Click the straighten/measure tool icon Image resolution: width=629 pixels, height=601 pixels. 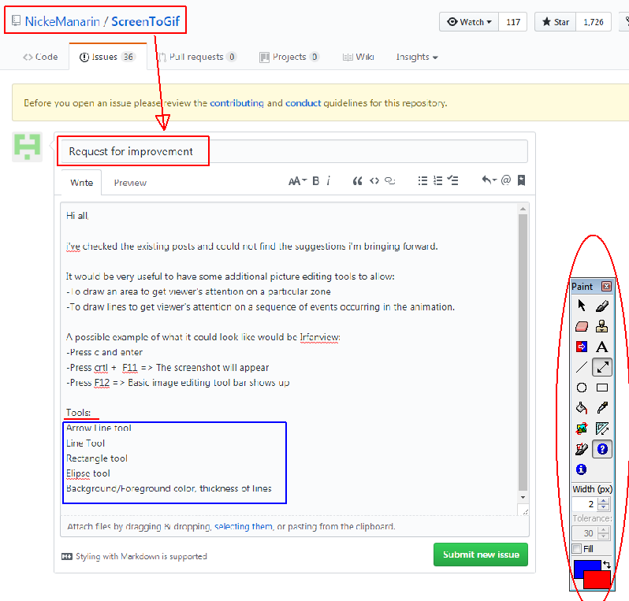tap(601, 428)
